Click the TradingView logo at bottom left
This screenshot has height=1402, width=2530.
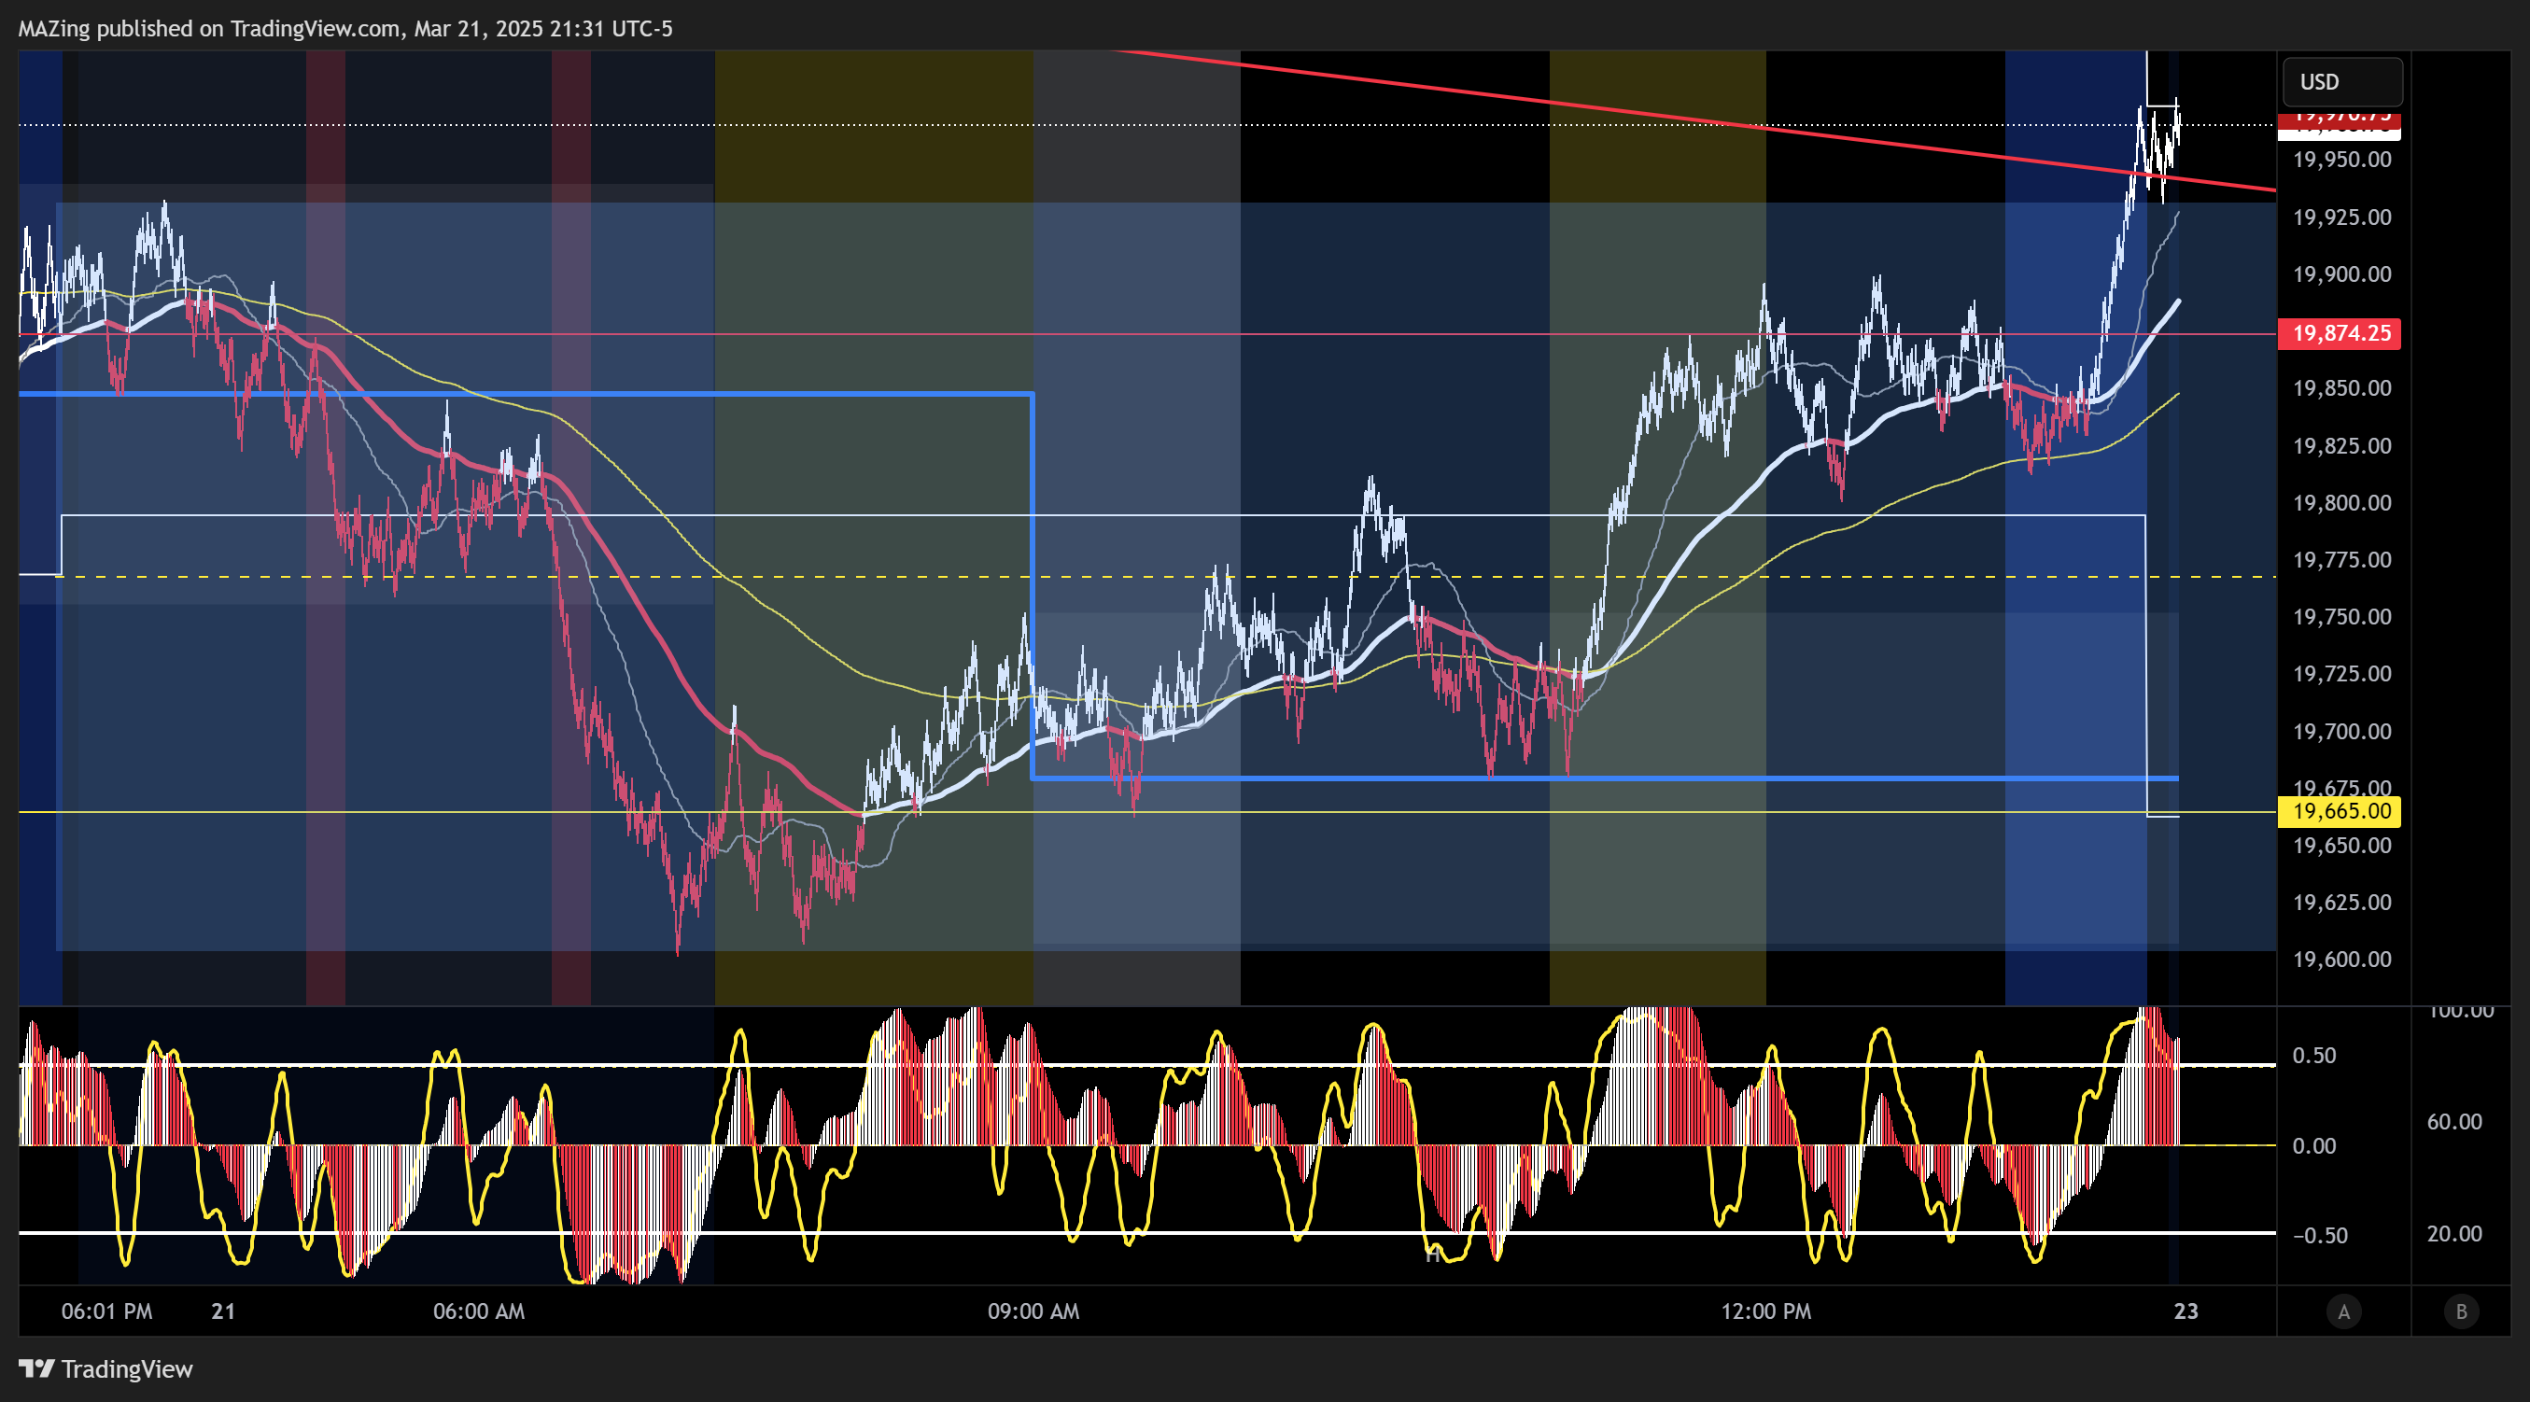pos(106,1368)
